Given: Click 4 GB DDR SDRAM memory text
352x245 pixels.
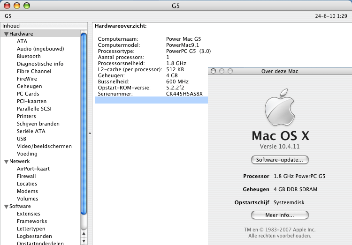Looking at the screenshot, I should point(295,189).
